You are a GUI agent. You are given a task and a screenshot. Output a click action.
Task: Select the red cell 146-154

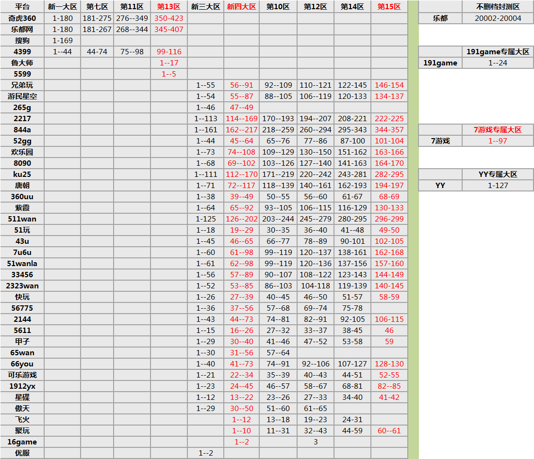[x=389, y=85]
